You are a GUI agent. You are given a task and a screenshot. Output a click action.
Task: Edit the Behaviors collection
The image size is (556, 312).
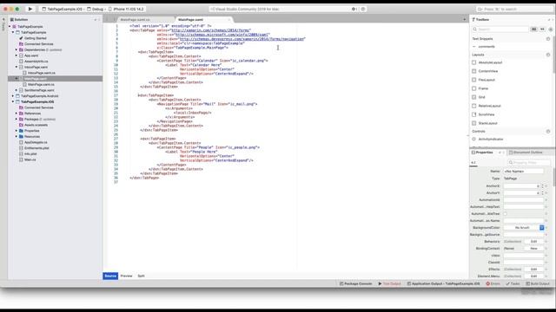point(533,241)
